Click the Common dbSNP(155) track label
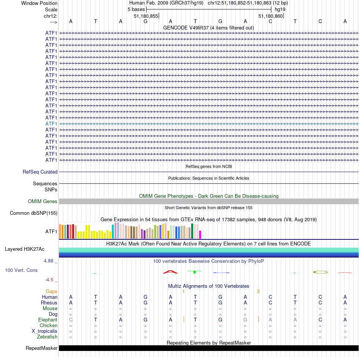The height and width of the screenshot is (357, 359). coord(34,213)
